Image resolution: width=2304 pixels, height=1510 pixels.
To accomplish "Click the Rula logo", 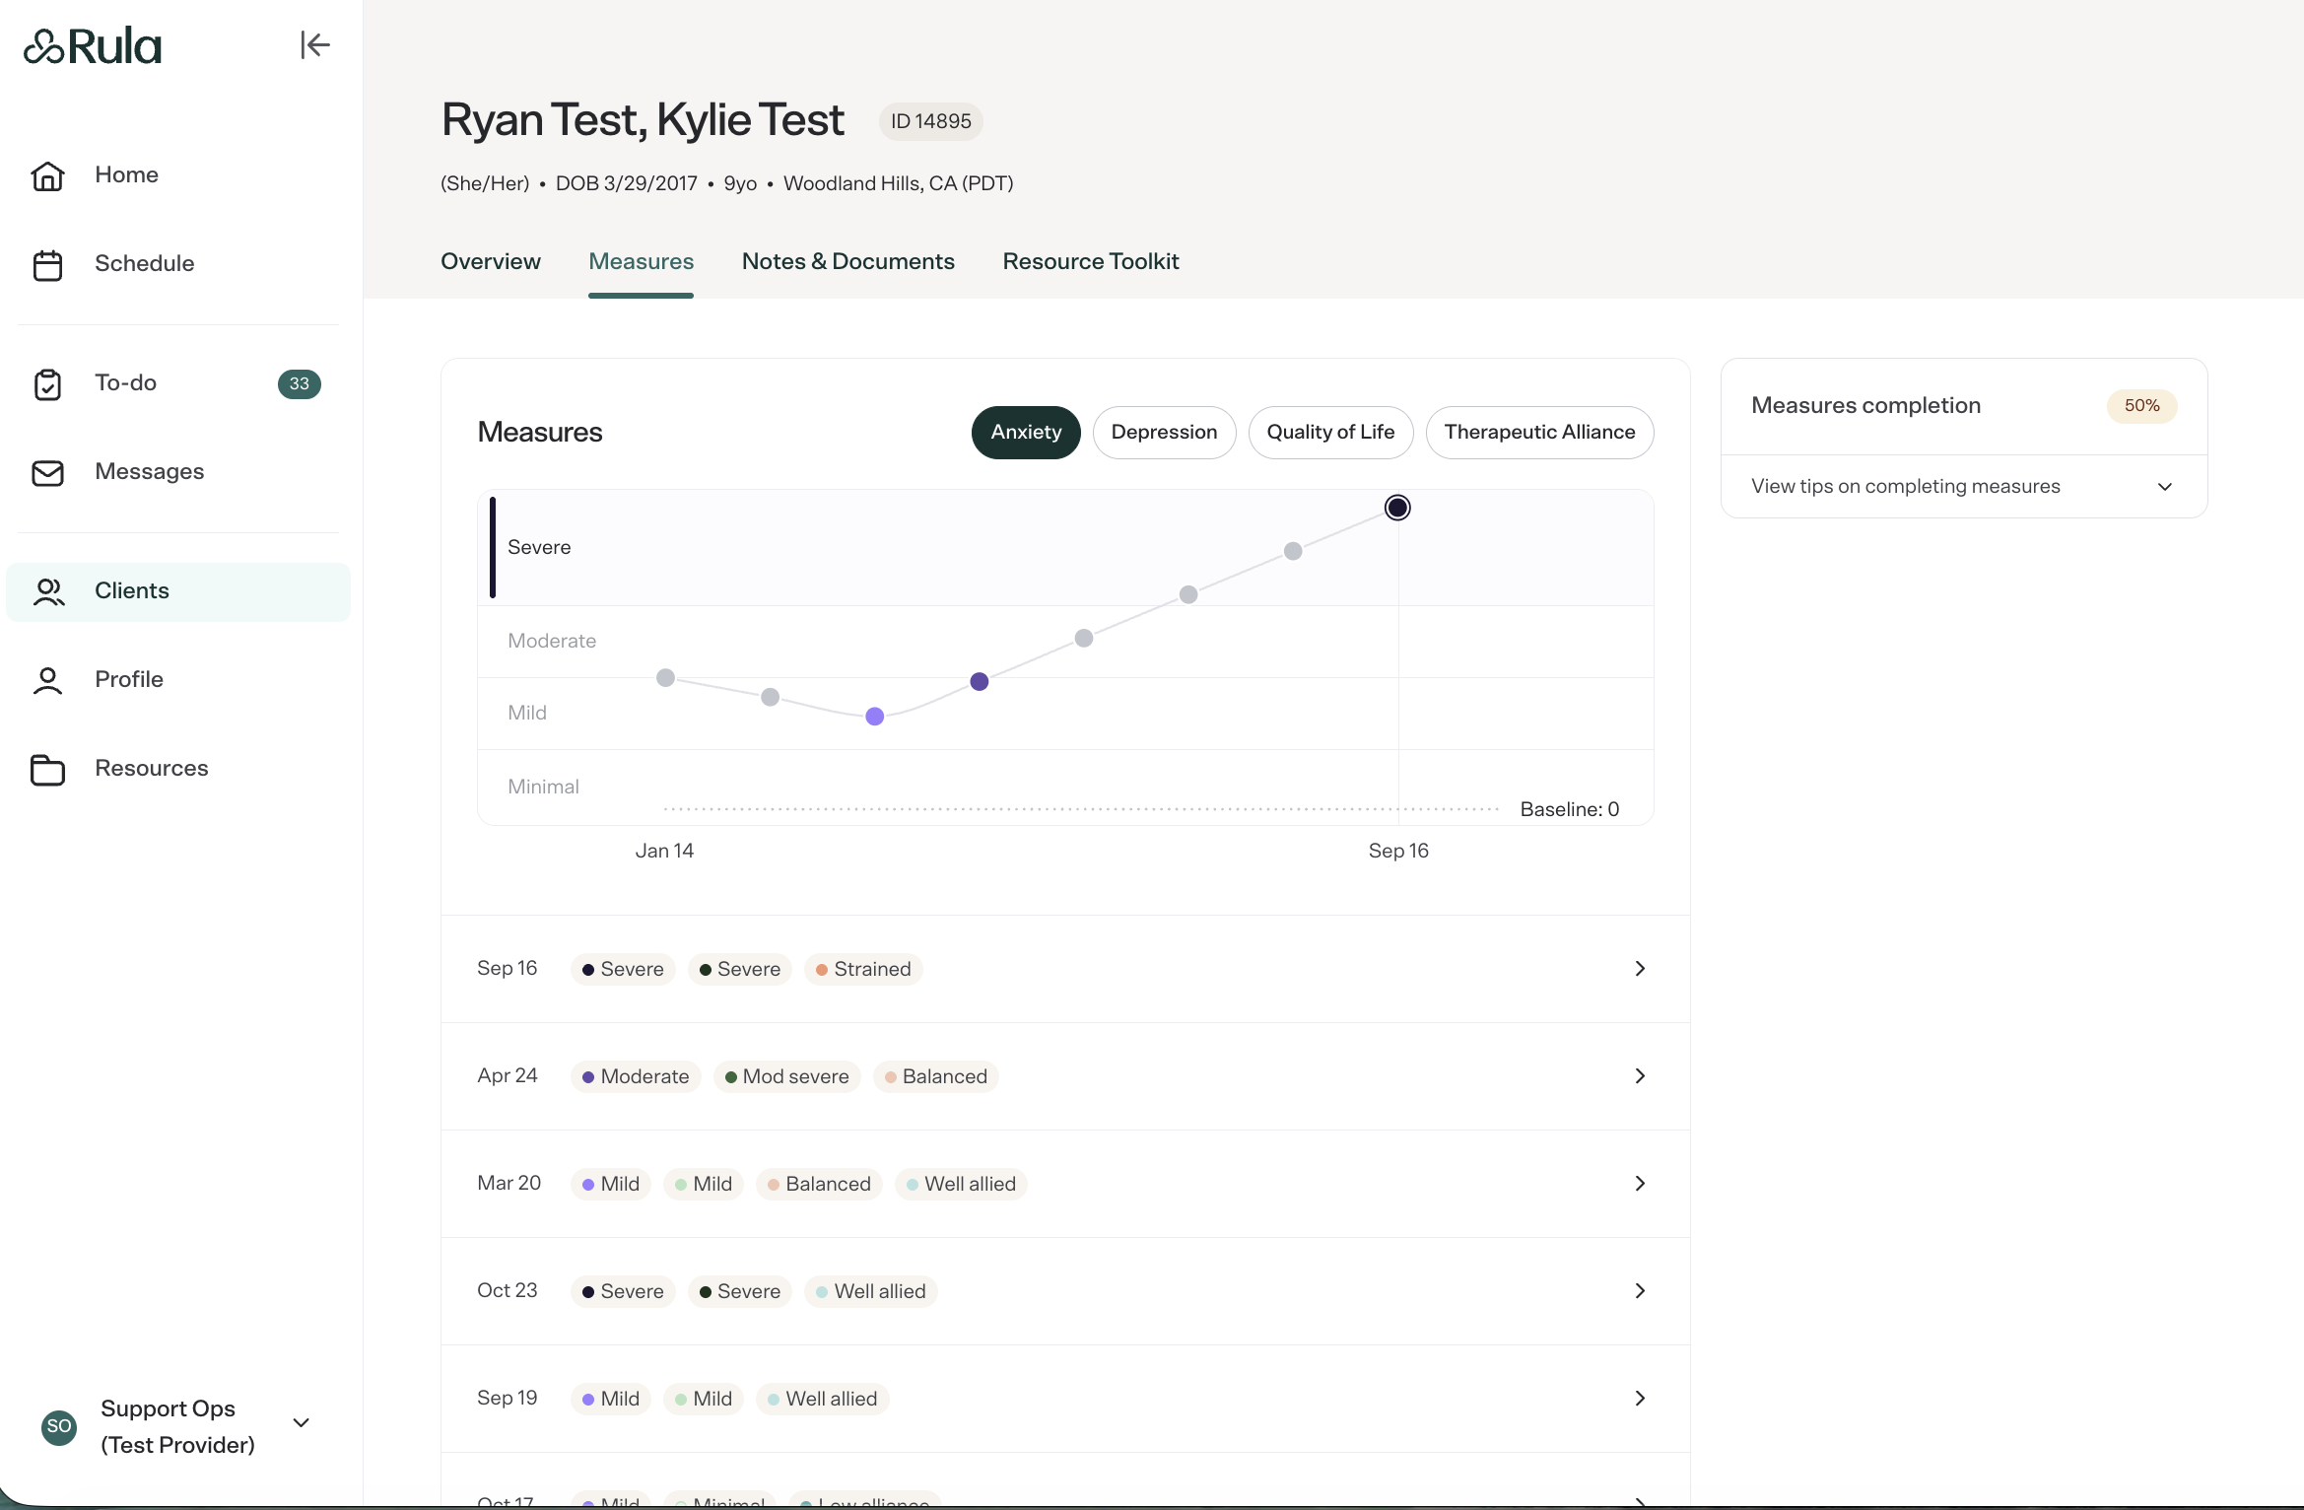I will [93, 46].
